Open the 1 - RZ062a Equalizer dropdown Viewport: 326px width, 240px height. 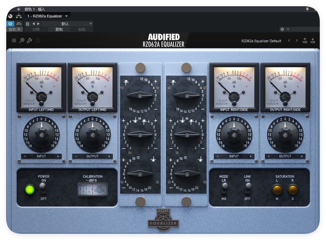47,16
